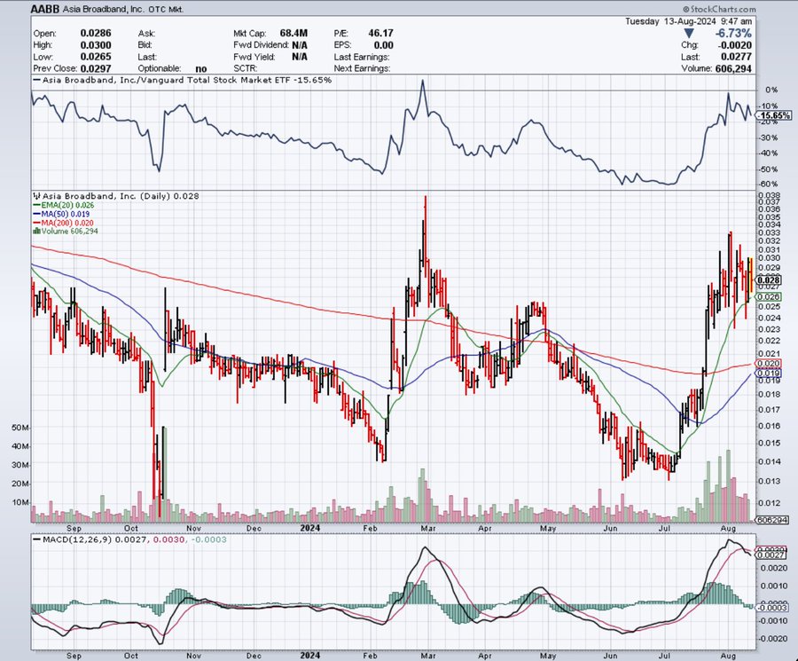Click the AABB ticker symbol in header
The width and height of the screenshot is (798, 661).
pos(45,9)
